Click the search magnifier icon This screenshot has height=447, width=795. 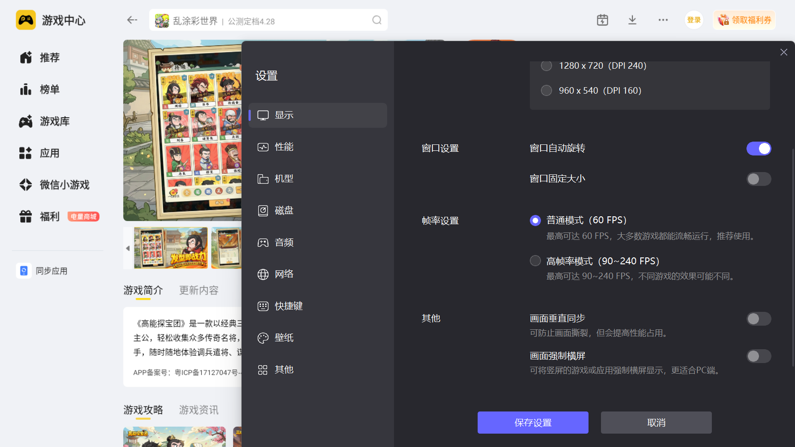tap(376, 20)
